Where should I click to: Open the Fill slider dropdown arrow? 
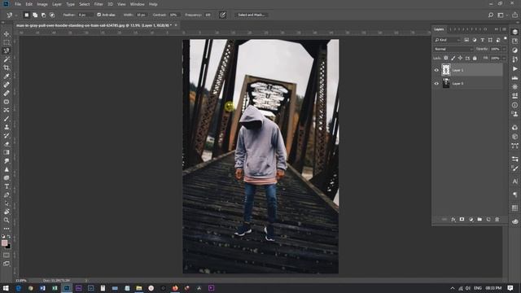coord(504,58)
